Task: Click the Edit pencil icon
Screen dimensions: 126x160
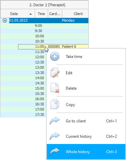Action: coord(55,73)
